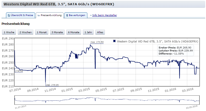
Task: Click the 05.2015 x-axis date label
Action: click(x=101, y=90)
